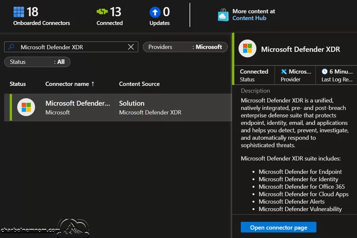Focus the Microsoft Defender XDR search field
The width and height of the screenshot is (357, 238).
[x=71, y=47]
